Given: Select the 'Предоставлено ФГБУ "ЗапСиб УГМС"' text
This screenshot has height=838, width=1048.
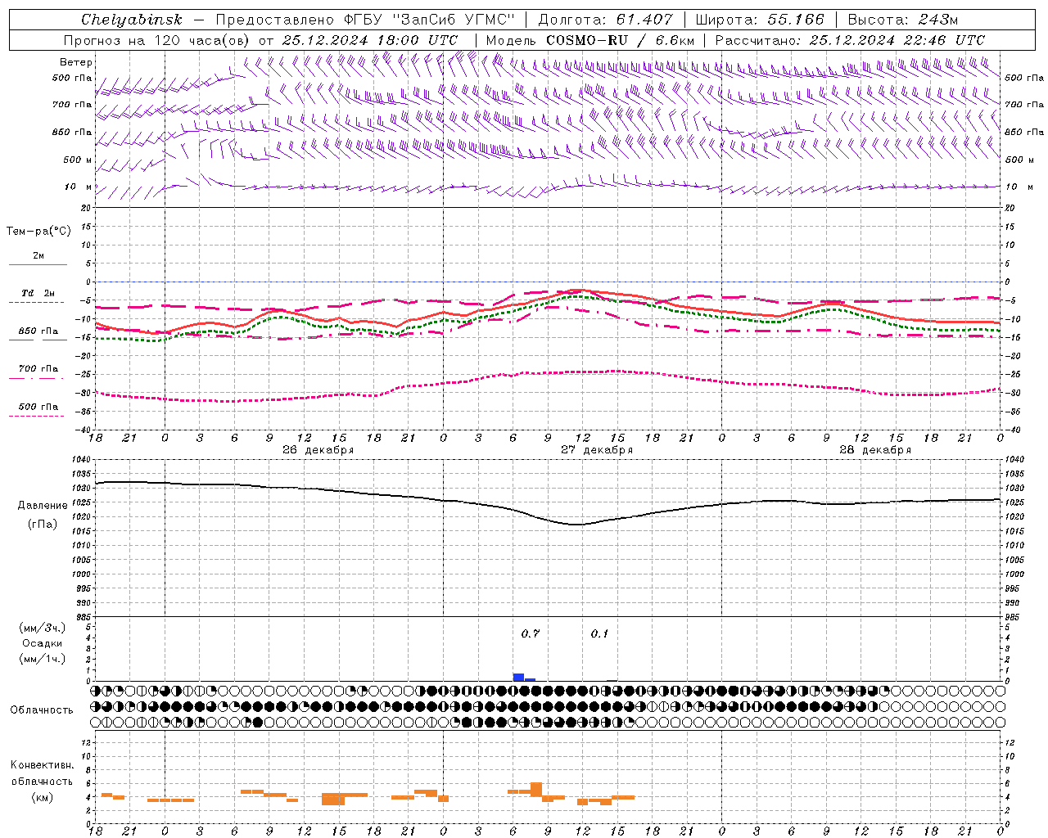Looking at the screenshot, I should click(x=365, y=20).
